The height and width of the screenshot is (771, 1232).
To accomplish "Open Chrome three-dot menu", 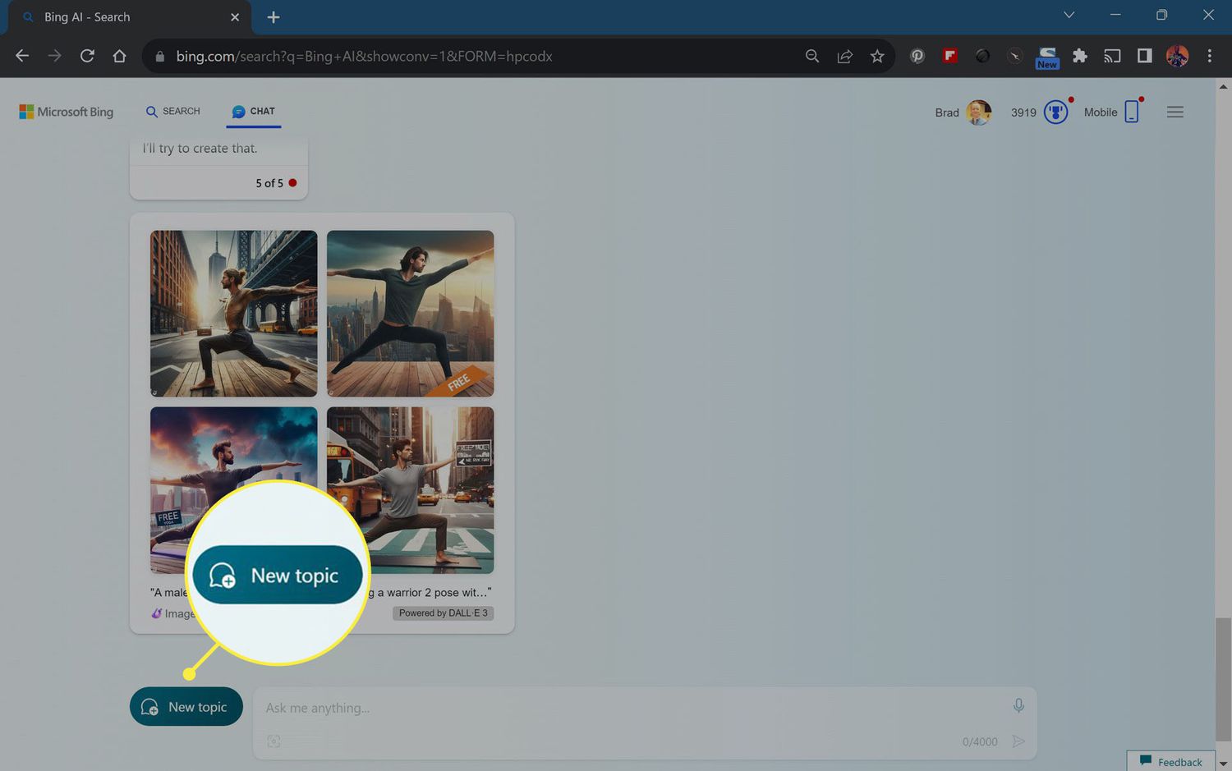I will click(x=1209, y=56).
